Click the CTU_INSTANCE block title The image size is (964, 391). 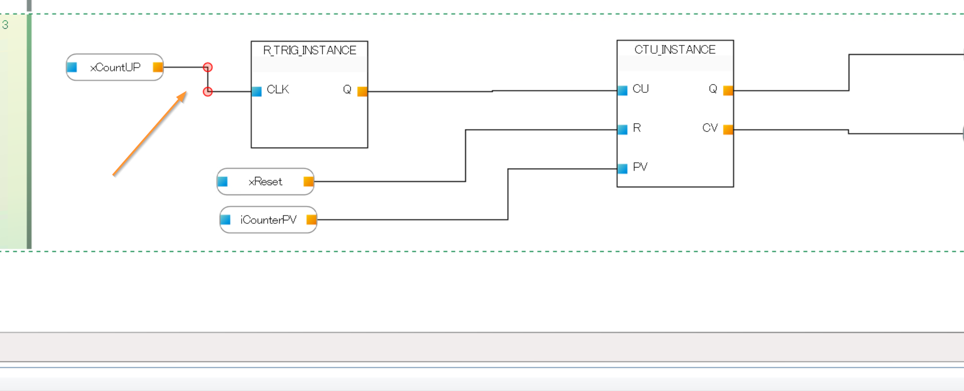[674, 50]
